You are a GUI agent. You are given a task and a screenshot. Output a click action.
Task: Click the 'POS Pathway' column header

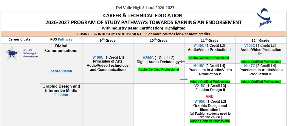point(61,39)
